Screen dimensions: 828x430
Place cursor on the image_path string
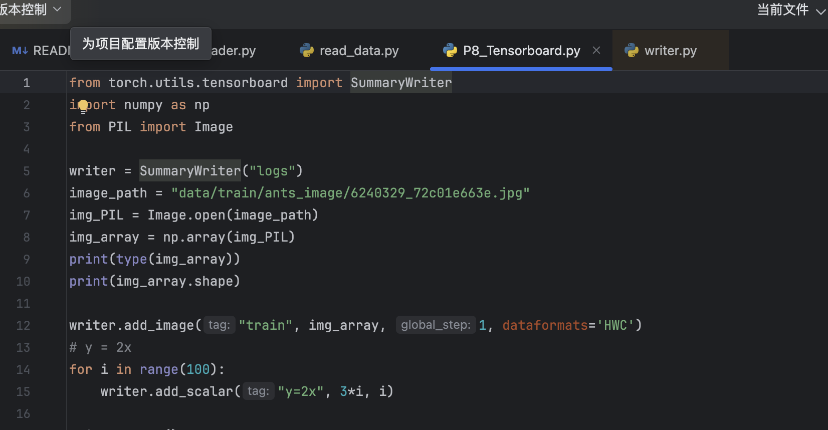(350, 193)
